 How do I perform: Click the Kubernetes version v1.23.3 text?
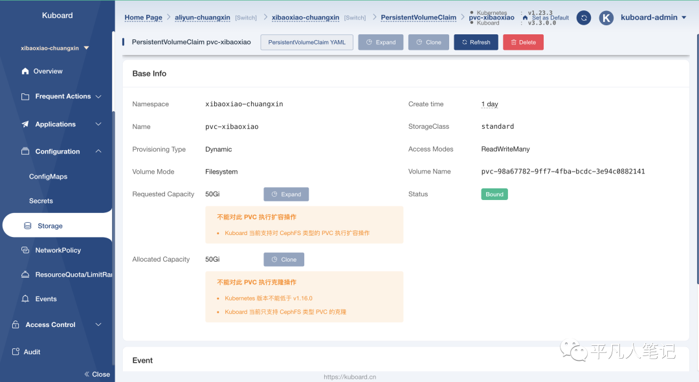tap(540, 13)
